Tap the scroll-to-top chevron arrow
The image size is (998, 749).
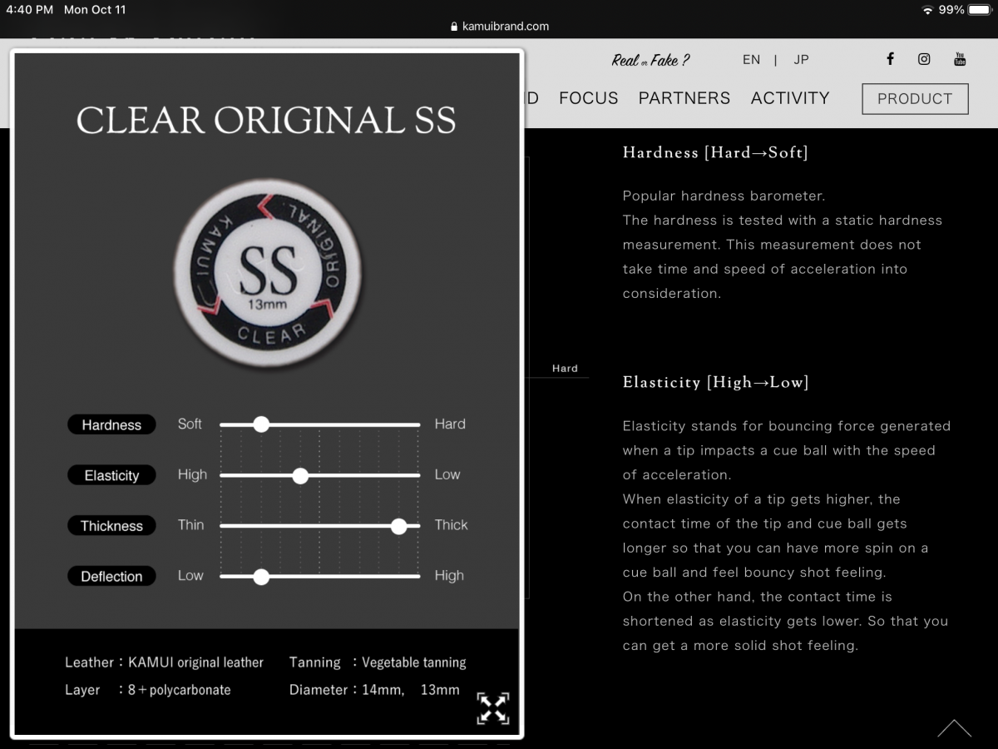[954, 728]
